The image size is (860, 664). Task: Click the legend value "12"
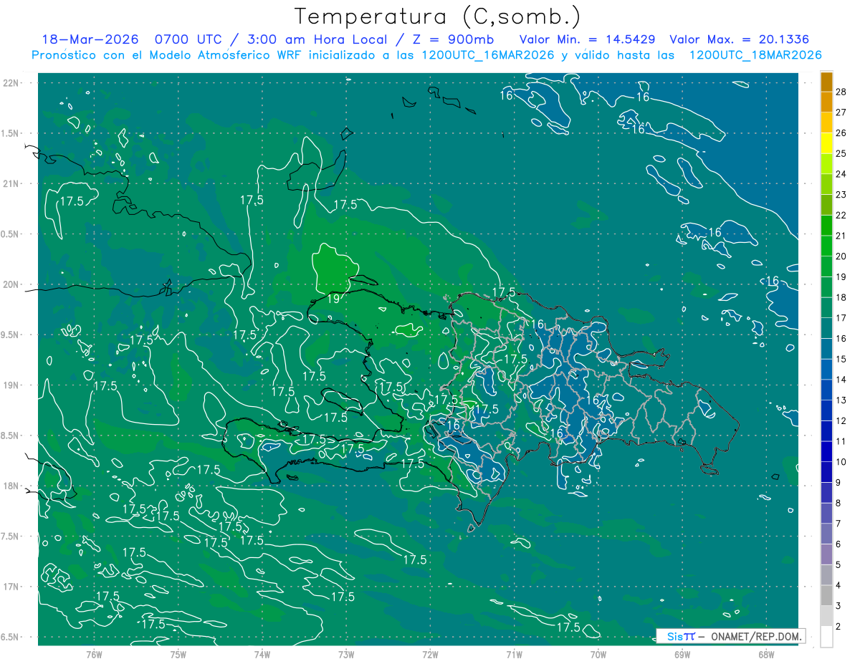click(x=842, y=420)
